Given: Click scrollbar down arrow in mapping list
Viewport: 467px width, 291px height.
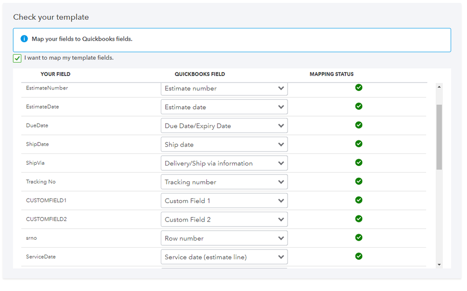Looking at the screenshot, I should click(439, 264).
